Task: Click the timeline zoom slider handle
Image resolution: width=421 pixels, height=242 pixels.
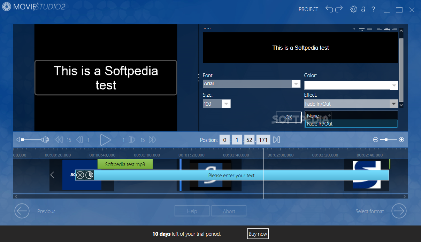Action: click(x=386, y=140)
